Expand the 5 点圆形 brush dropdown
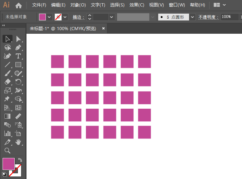 tap(193, 17)
